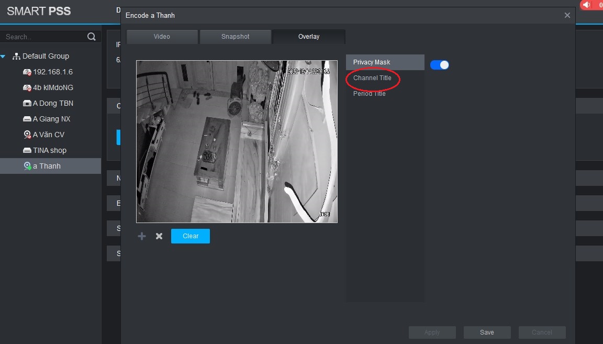Open the Snapshot tab
Screen dimensions: 603x344
pyautogui.click(x=235, y=37)
